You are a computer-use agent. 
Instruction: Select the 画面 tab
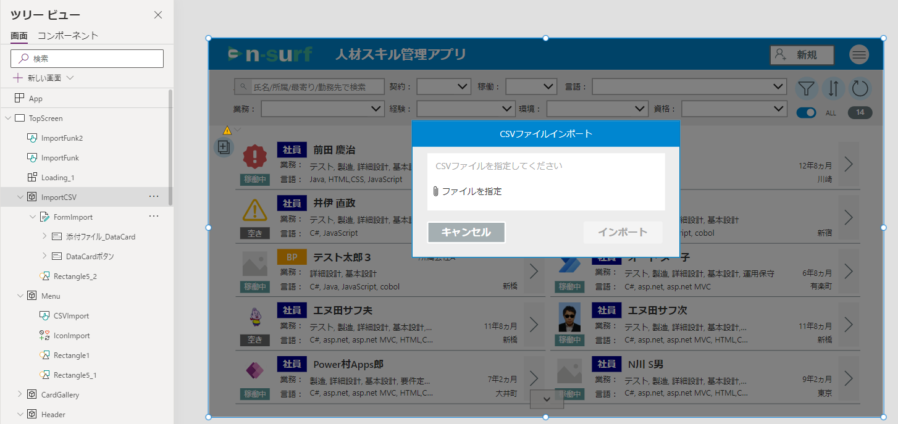pos(19,36)
